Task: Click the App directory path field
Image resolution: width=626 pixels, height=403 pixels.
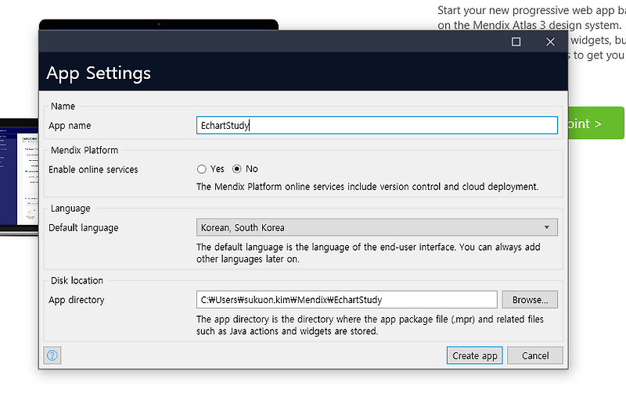Action: (x=347, y=299)
